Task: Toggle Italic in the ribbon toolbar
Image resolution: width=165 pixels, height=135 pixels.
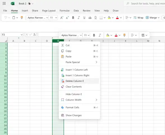Action: point(79,18)
